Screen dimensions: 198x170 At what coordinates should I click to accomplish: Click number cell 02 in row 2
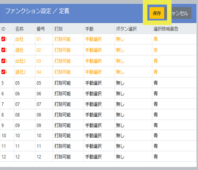point(39,50)
